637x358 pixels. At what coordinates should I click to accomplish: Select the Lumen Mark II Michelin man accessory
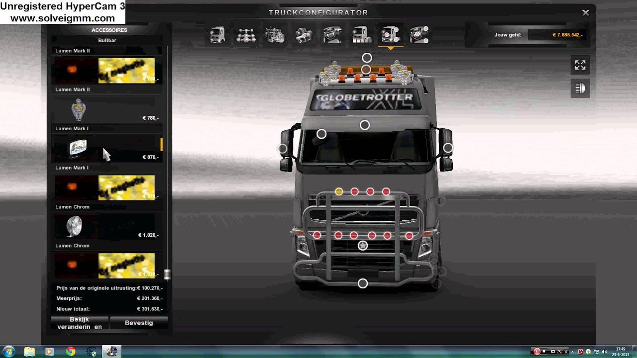pos(107,110)
